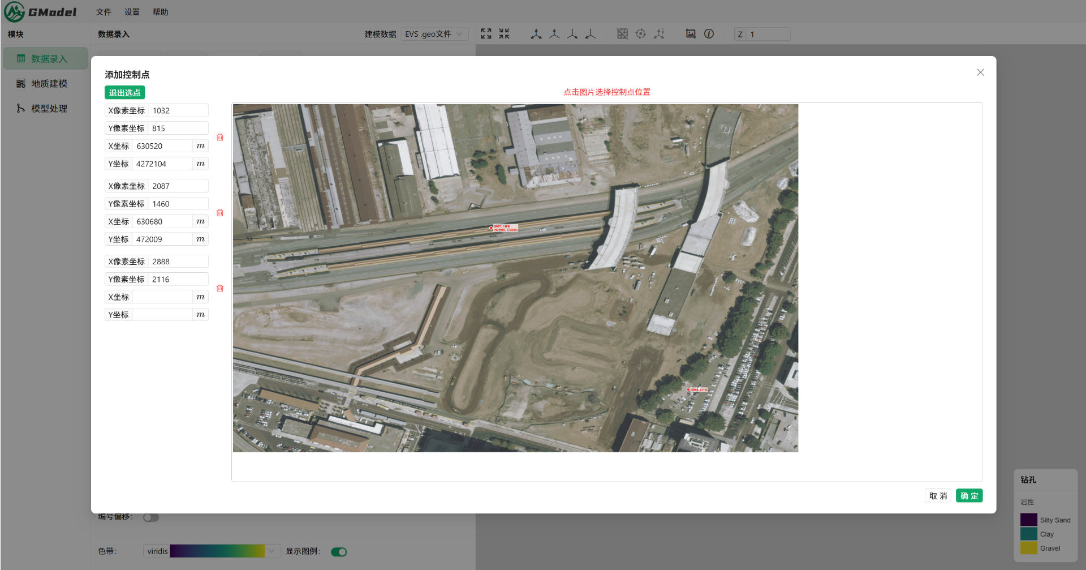Expand the viridis color band dropdown
This screenshot has height=570, width=1086.
(x=272, y=551)
